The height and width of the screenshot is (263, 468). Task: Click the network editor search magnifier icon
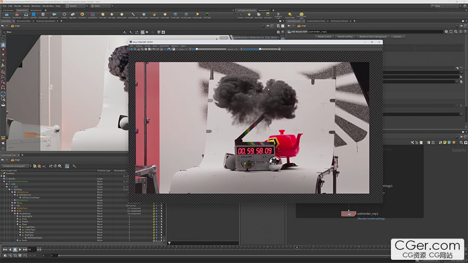click(x=461, y=143)
